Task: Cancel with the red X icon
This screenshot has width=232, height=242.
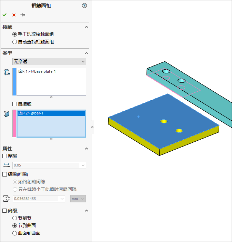Action: point(14,15)
